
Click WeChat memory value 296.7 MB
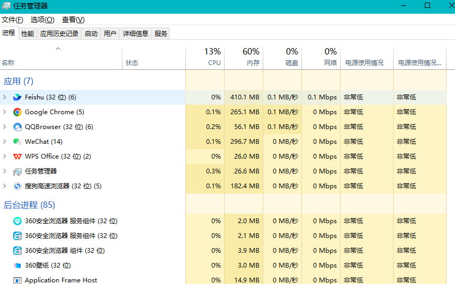tap(245, 141)
